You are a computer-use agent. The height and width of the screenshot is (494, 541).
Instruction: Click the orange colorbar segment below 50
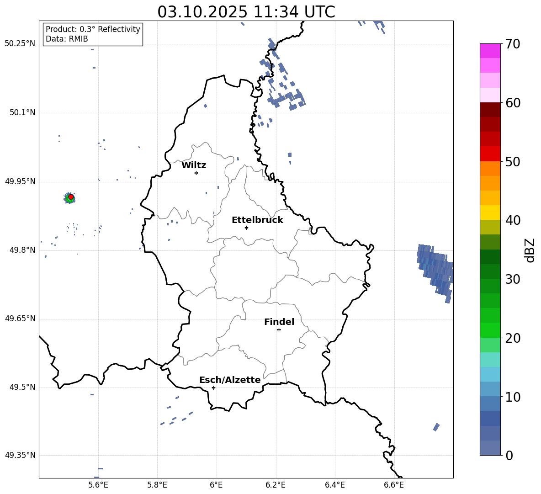[490, 168]
